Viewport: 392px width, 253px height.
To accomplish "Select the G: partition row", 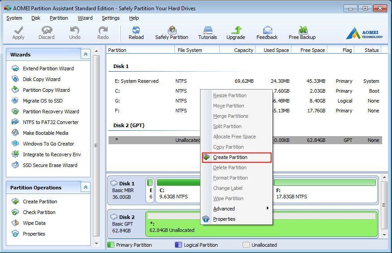I will tap(245, 101).
